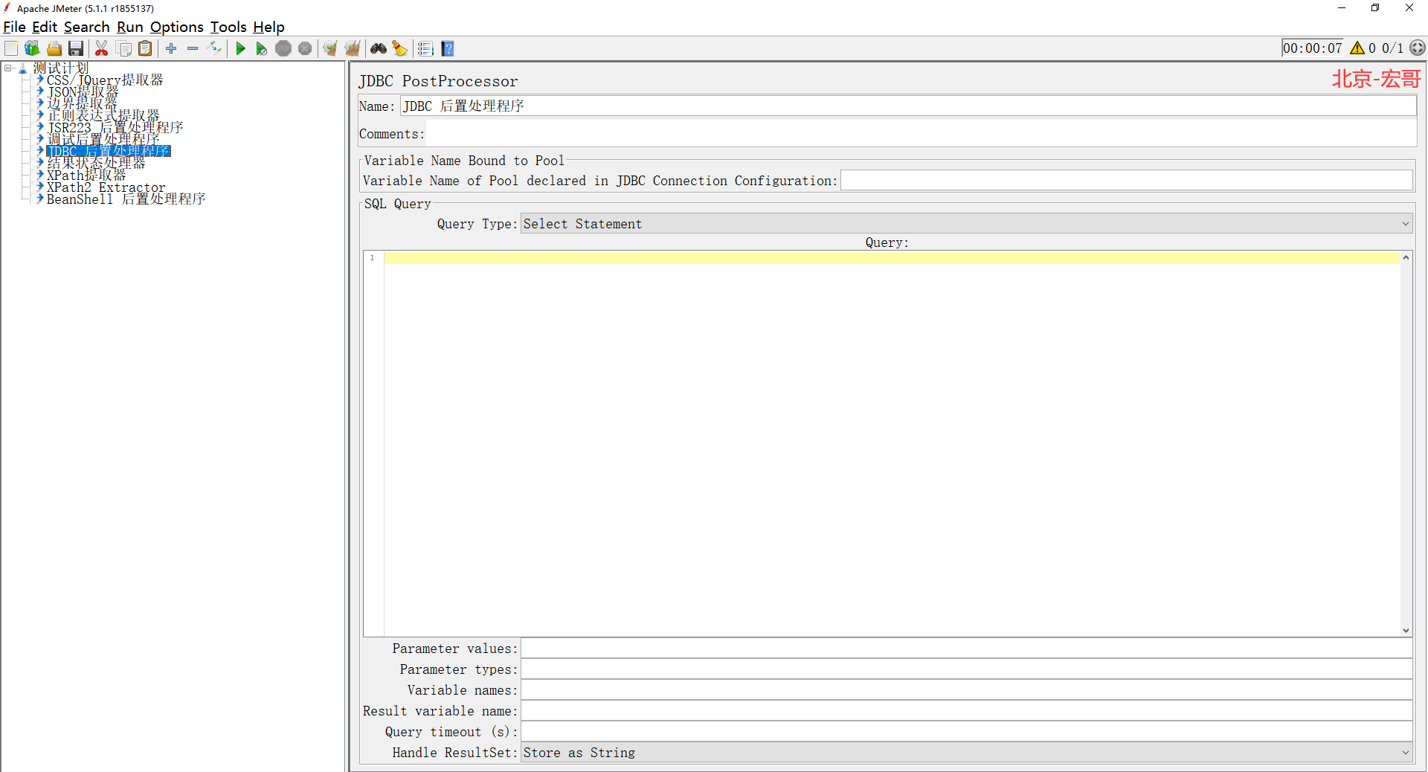Click the elapsed time 00:00:07 display
Viewport: 1428px width, 772px height.
(1313, 48)
